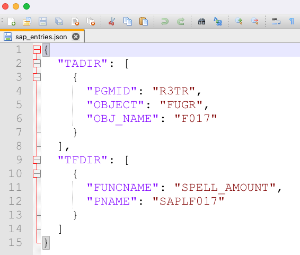The height and width of the screenshot is (255, 300).
Task: Cut selection with scissors icon
Action: [x=112, y=21]
